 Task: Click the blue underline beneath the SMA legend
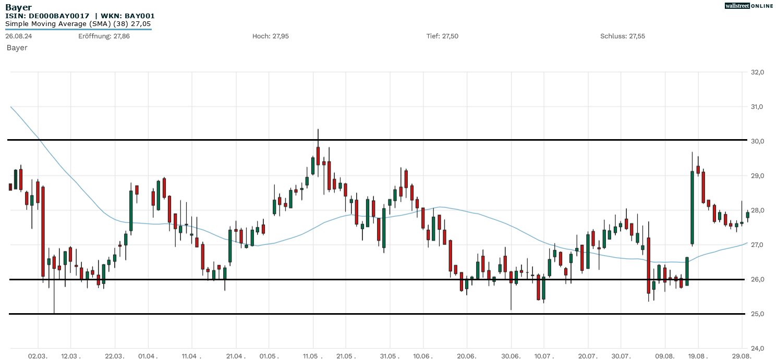coord(78,29)
